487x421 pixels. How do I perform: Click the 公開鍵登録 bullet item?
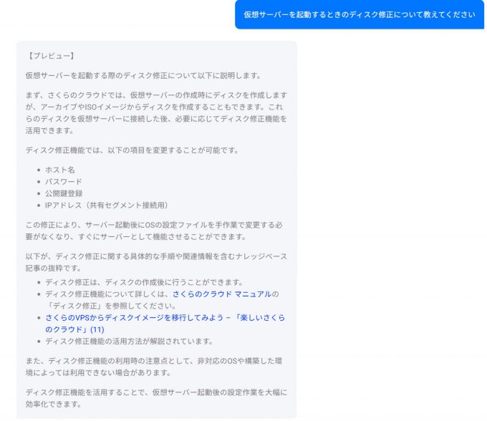[64, 193]
